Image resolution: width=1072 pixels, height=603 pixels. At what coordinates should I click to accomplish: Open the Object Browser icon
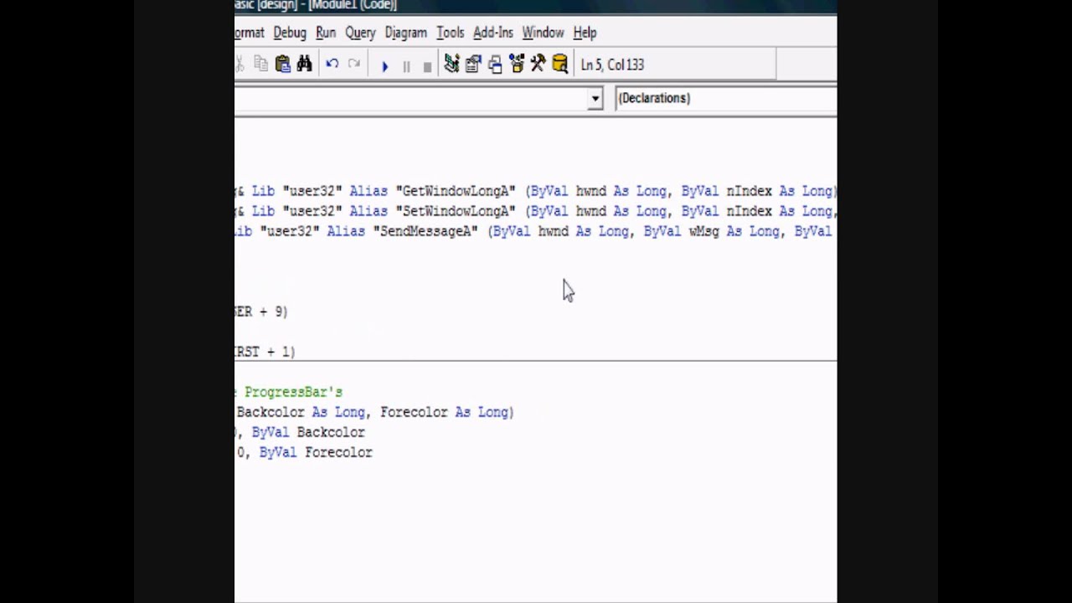[x=517, y=64]
